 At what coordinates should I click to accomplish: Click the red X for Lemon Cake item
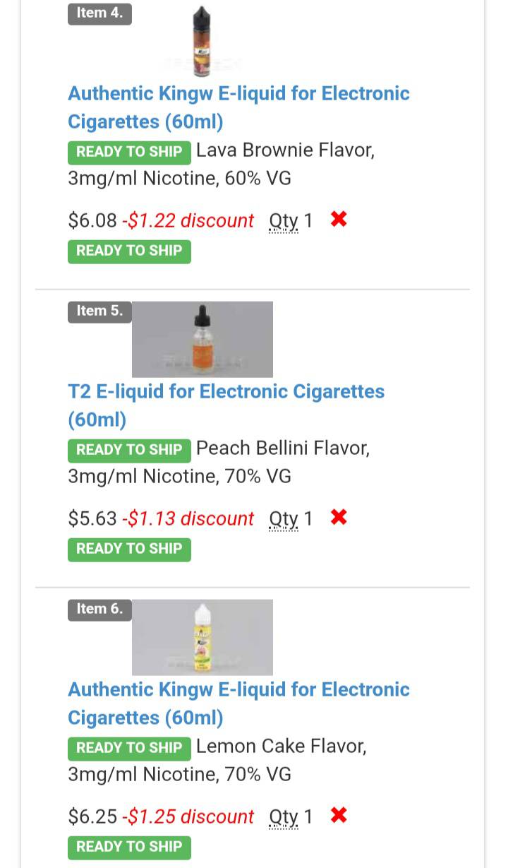click(339, 816)
